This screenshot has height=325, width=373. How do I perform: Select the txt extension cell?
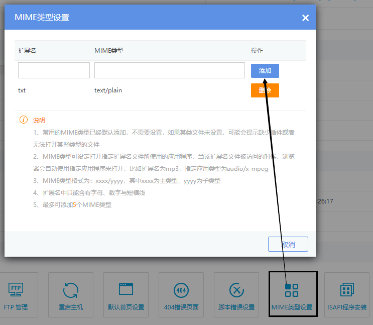click(22, 90)
